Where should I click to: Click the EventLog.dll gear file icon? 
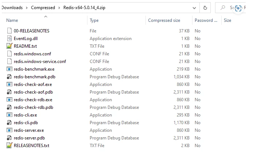(x=9, y=38)
